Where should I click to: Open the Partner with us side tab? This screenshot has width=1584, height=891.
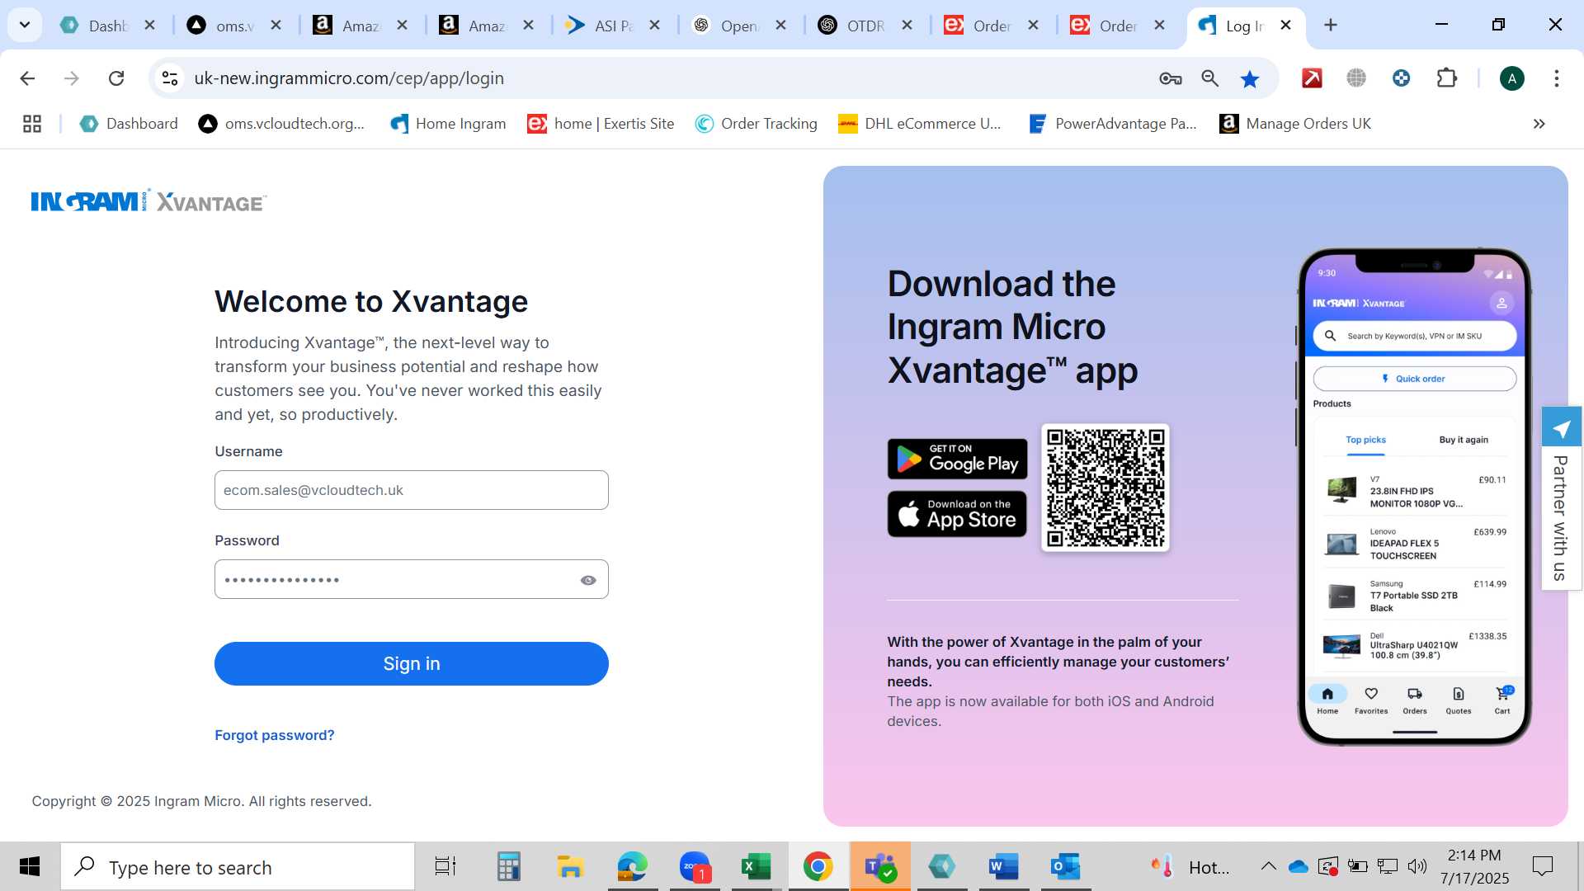click(1561, 498)
